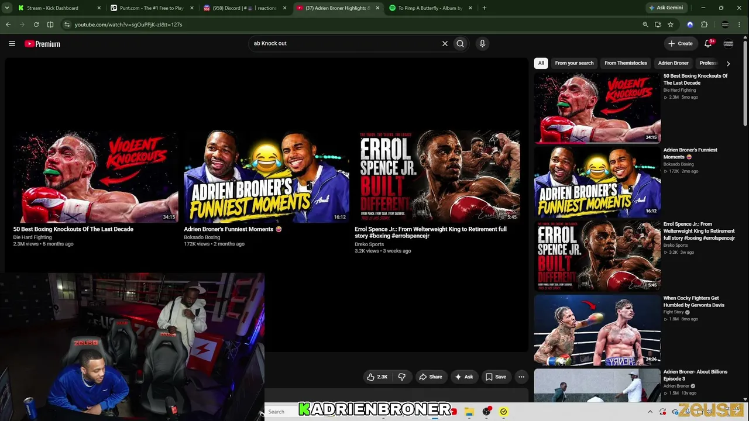Switch to the Discord reactions tab
This screenshot has width=749, height=421.
[x=244, y=8]
